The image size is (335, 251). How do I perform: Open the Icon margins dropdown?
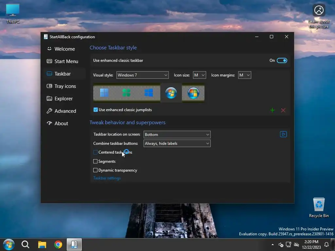click(244, 75)
